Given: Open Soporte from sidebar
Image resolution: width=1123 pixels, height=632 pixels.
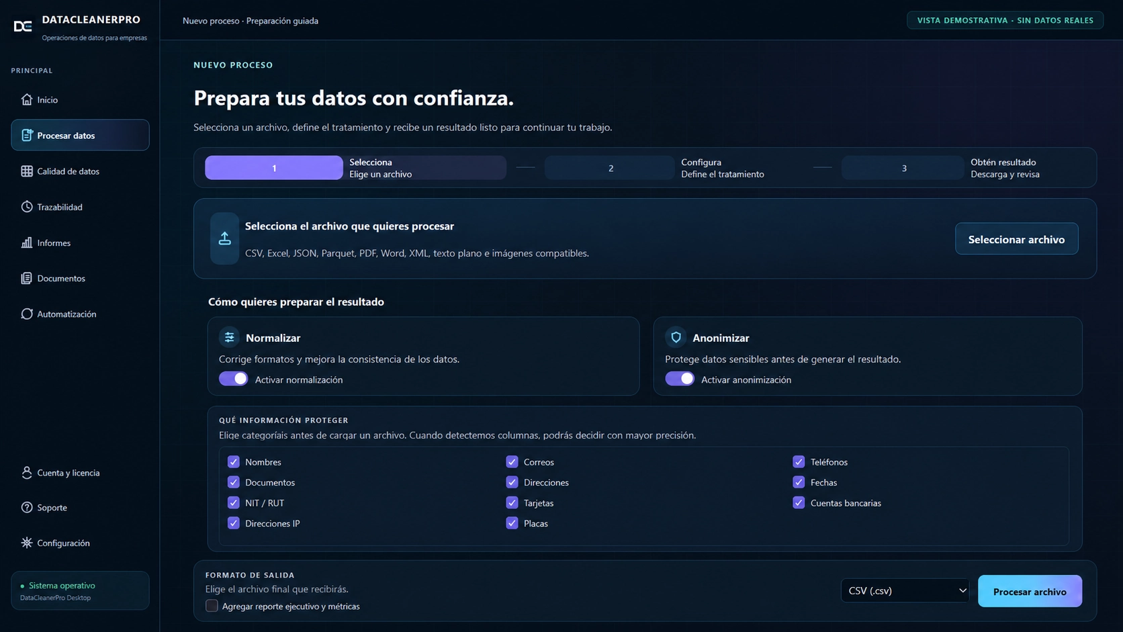Looking at the screenshot, I should point(80,508).
